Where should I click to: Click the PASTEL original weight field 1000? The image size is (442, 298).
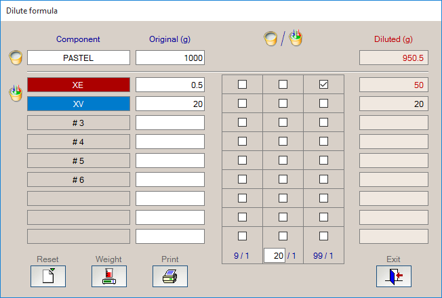(x=170, y=58)
